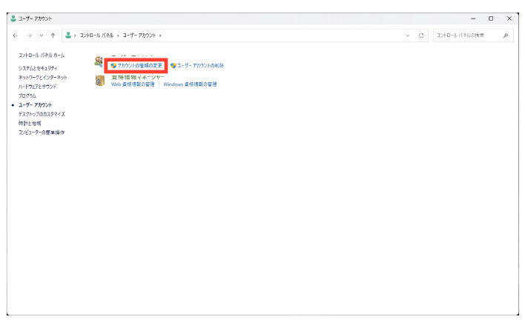
Task: Click the title bar user account icon
Action: [13, 19]
